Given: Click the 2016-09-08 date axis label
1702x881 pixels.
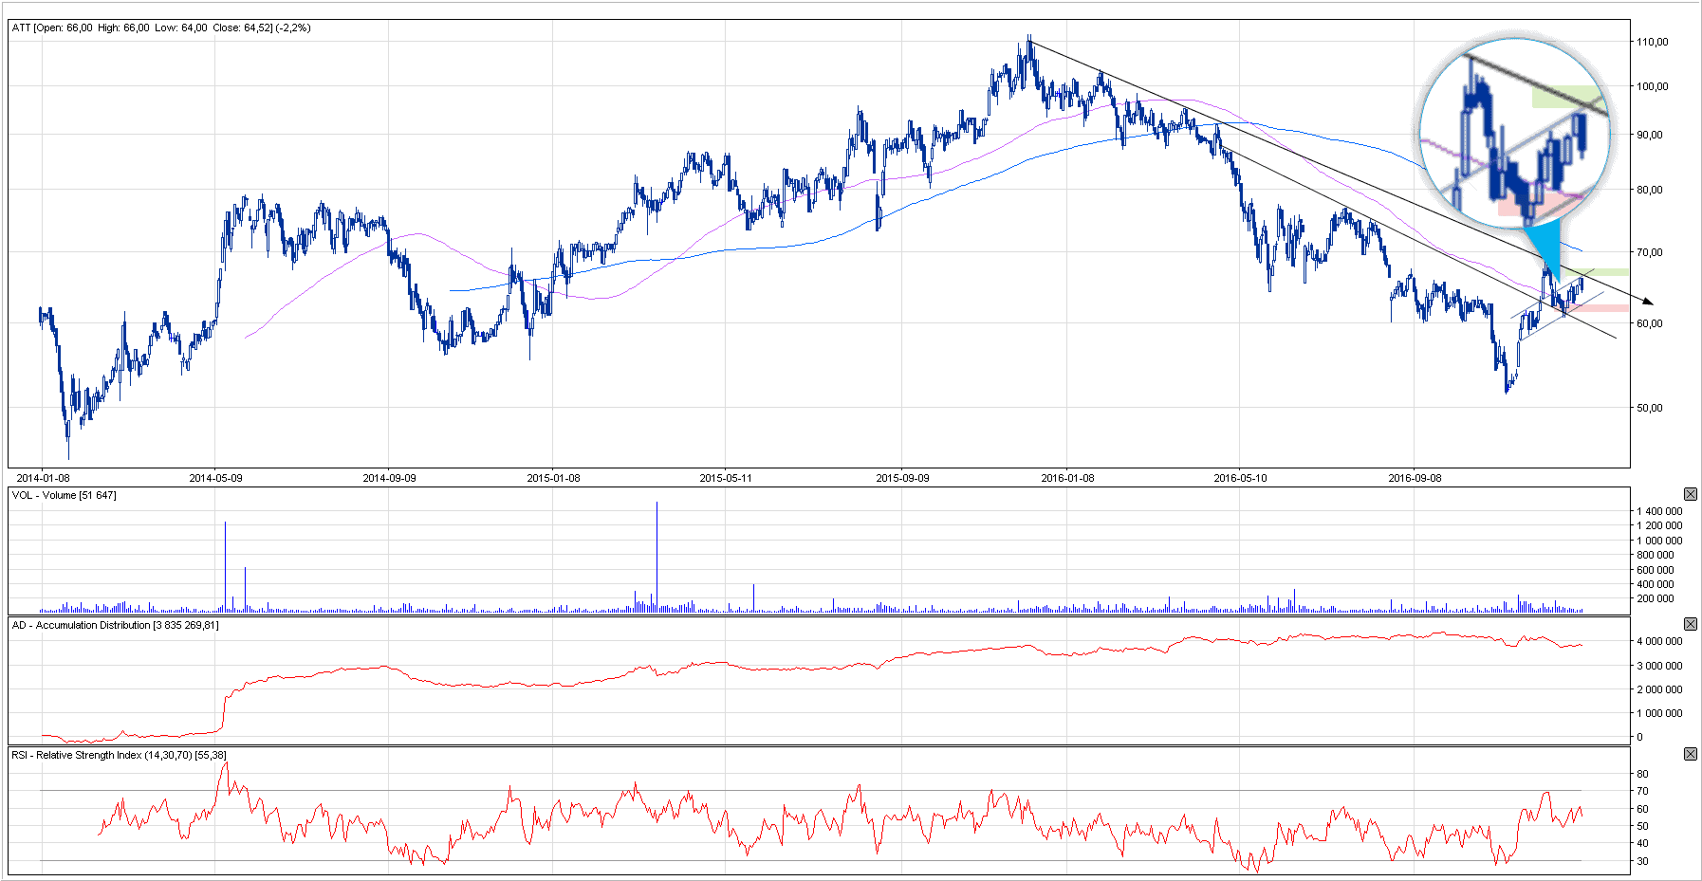Looking at the screenshot, I should click(1415, 478).
